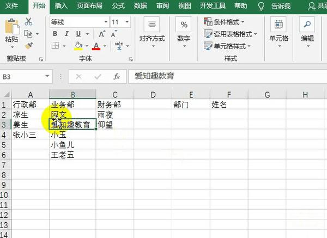Switch to the 视图 tab

pyautogui.click(x=185, y=6)
